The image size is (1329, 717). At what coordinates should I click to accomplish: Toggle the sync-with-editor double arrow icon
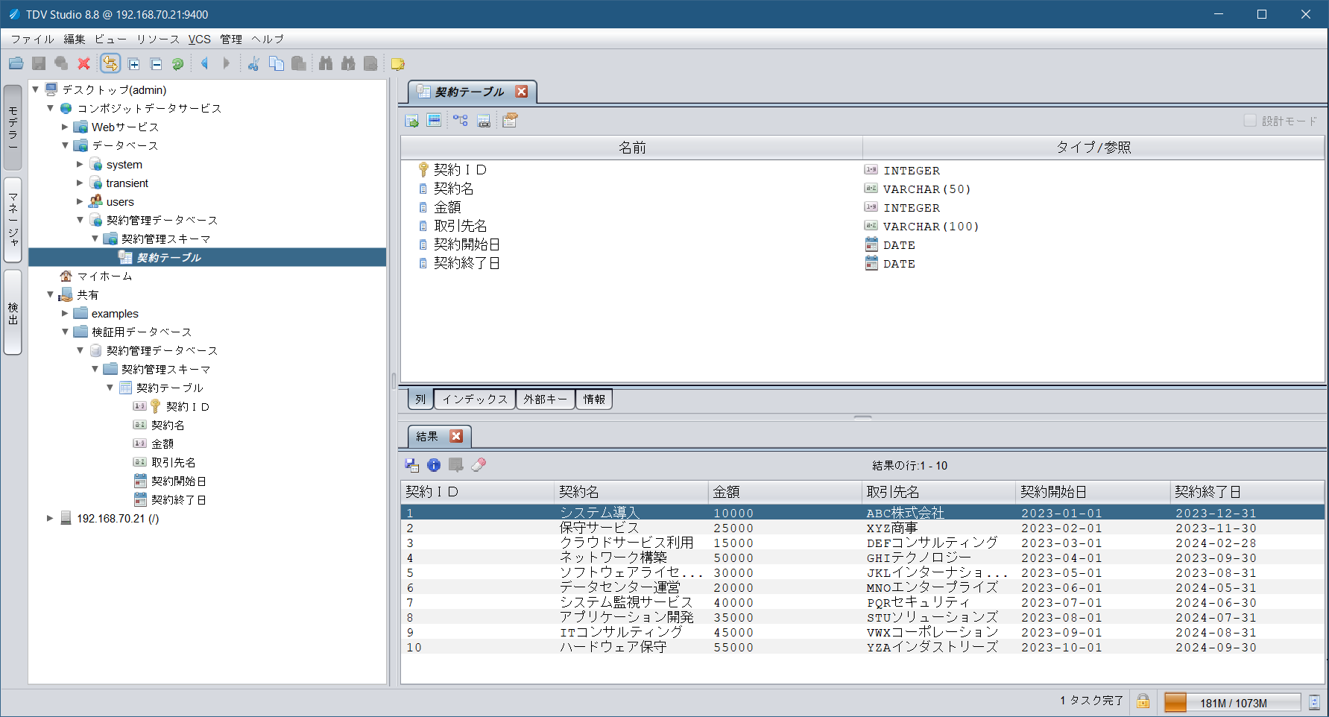pyautogui.click(x=110, y=64)
